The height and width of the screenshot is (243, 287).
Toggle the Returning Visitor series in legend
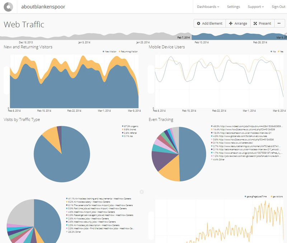(129, 52)
